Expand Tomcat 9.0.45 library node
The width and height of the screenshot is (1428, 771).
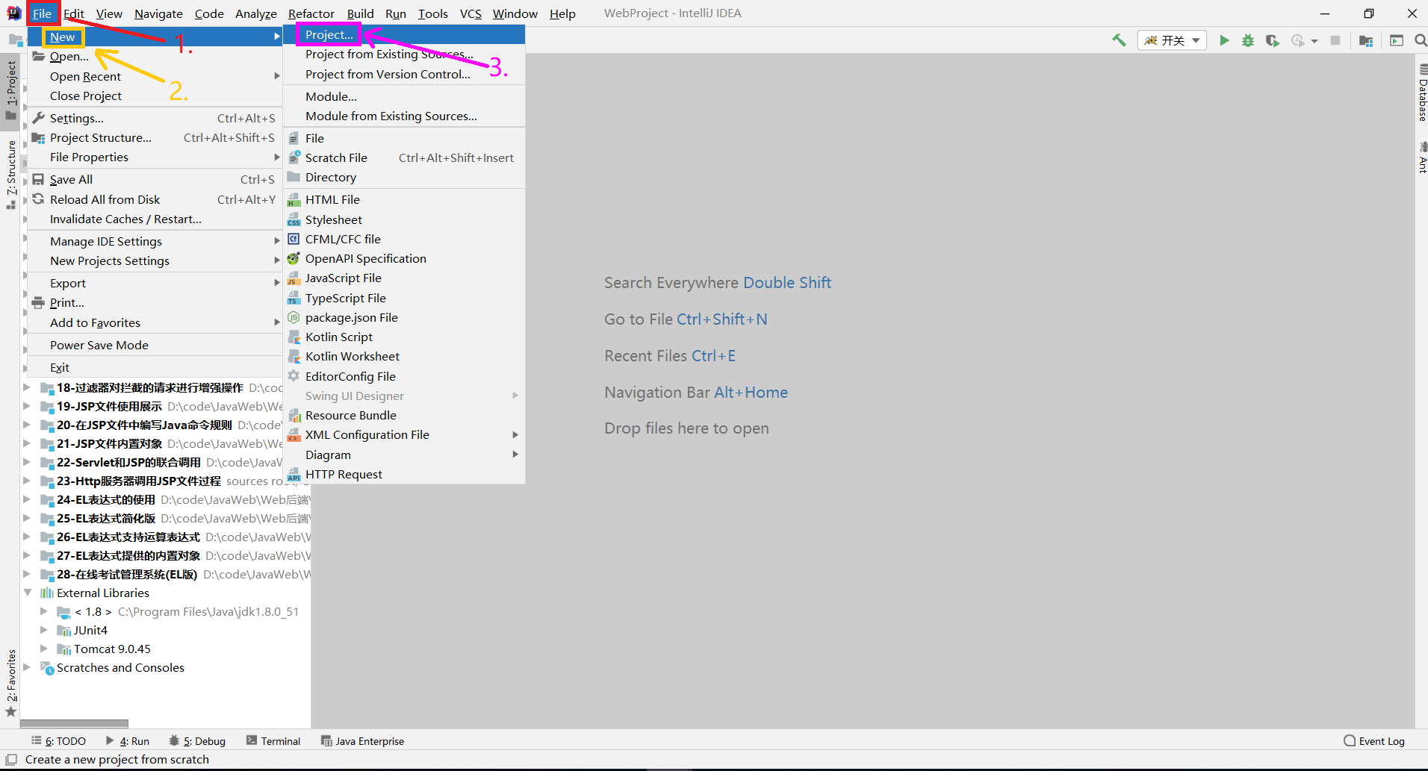coord(44,649)
